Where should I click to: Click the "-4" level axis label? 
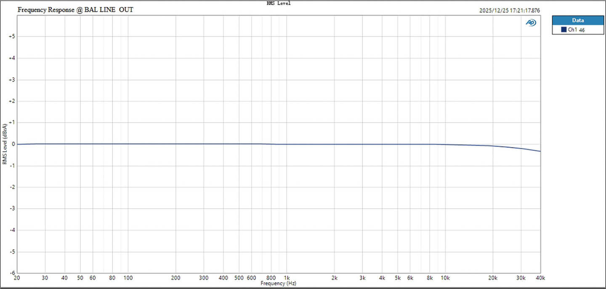click(x=13, y=230)
